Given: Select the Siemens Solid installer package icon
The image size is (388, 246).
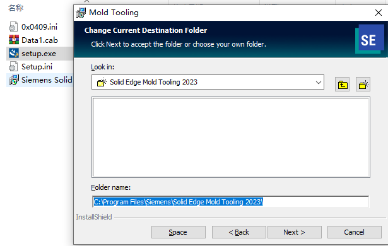Looking at the screenshot, I should point(14,79).
